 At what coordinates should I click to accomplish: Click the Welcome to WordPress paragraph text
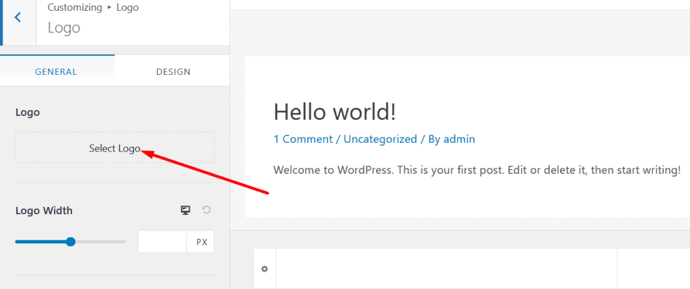pos(477,170)
